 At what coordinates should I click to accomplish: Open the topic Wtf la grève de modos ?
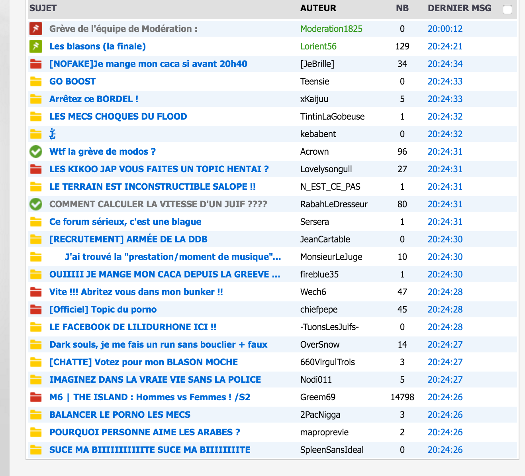coord(102,151)
